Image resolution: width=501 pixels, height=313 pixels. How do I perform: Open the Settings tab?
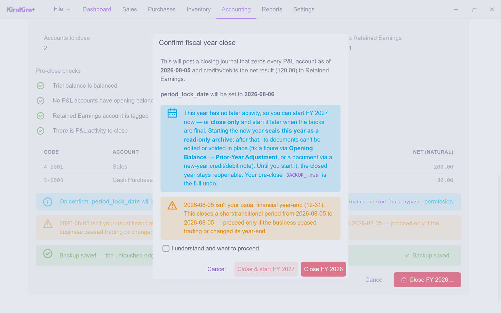pyautogui.click(x=304, y=9)
